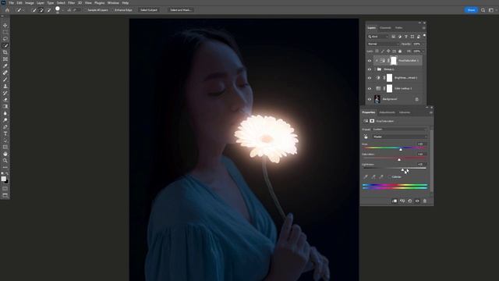Viewport: 499px width, 281px height.
Task: Choose Subtract from selection brush mode
Action: (48, 10)
